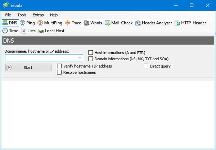The width and height of the screenshot is (216, 150).
Task: Select the DNS tool icon
Action: click(10, 23)
